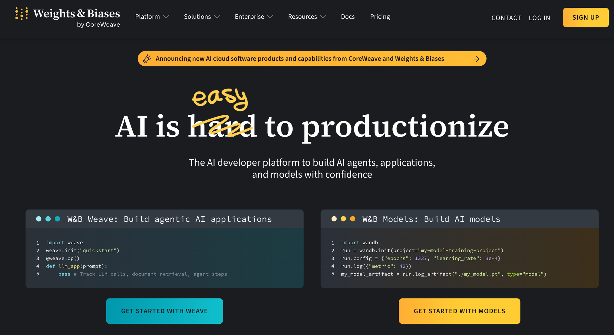Screen dimensions: 614x335
Task: Expand the Solutions chevron arrow
Action: click(217, 17)
